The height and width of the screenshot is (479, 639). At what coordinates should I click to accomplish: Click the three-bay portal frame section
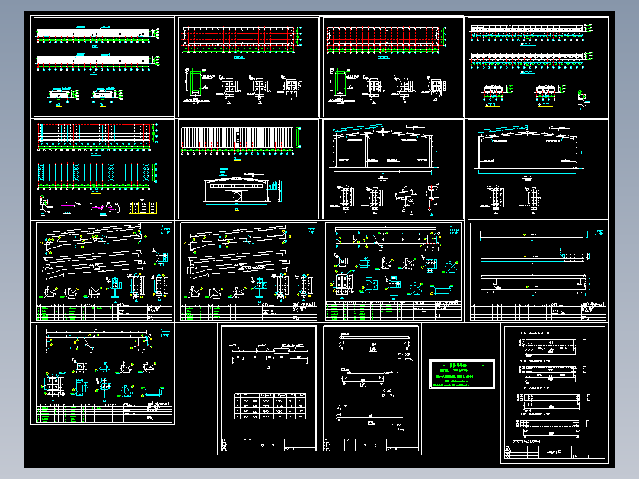(382, 149)
